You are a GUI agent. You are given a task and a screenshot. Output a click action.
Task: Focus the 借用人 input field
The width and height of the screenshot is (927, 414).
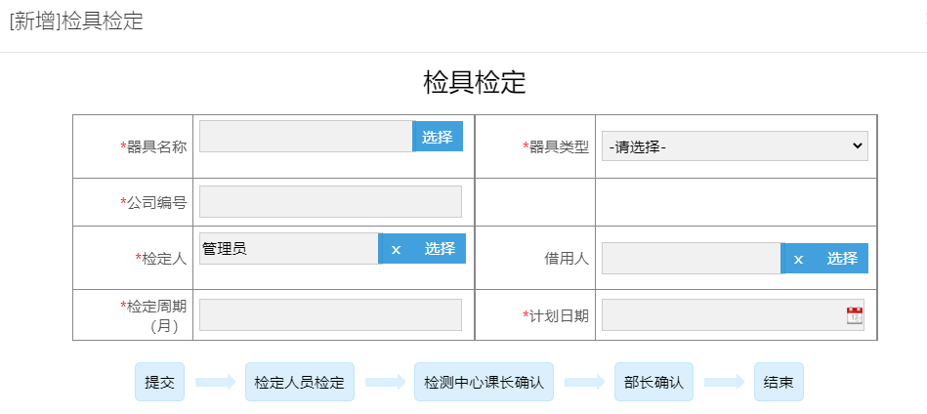(692, 259)
